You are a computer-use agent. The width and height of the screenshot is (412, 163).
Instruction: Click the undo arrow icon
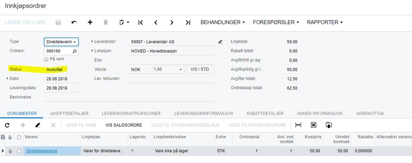[74, 23]
